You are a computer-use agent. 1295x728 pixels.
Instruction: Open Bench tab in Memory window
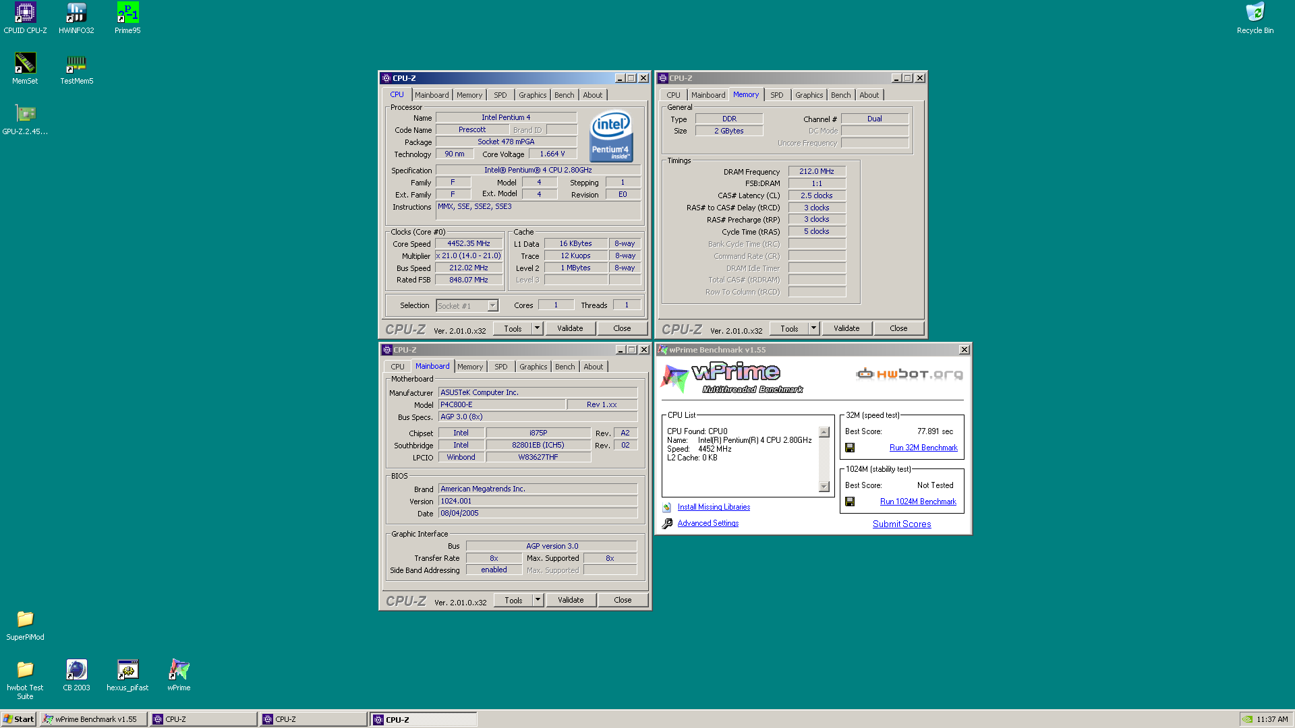840,95
